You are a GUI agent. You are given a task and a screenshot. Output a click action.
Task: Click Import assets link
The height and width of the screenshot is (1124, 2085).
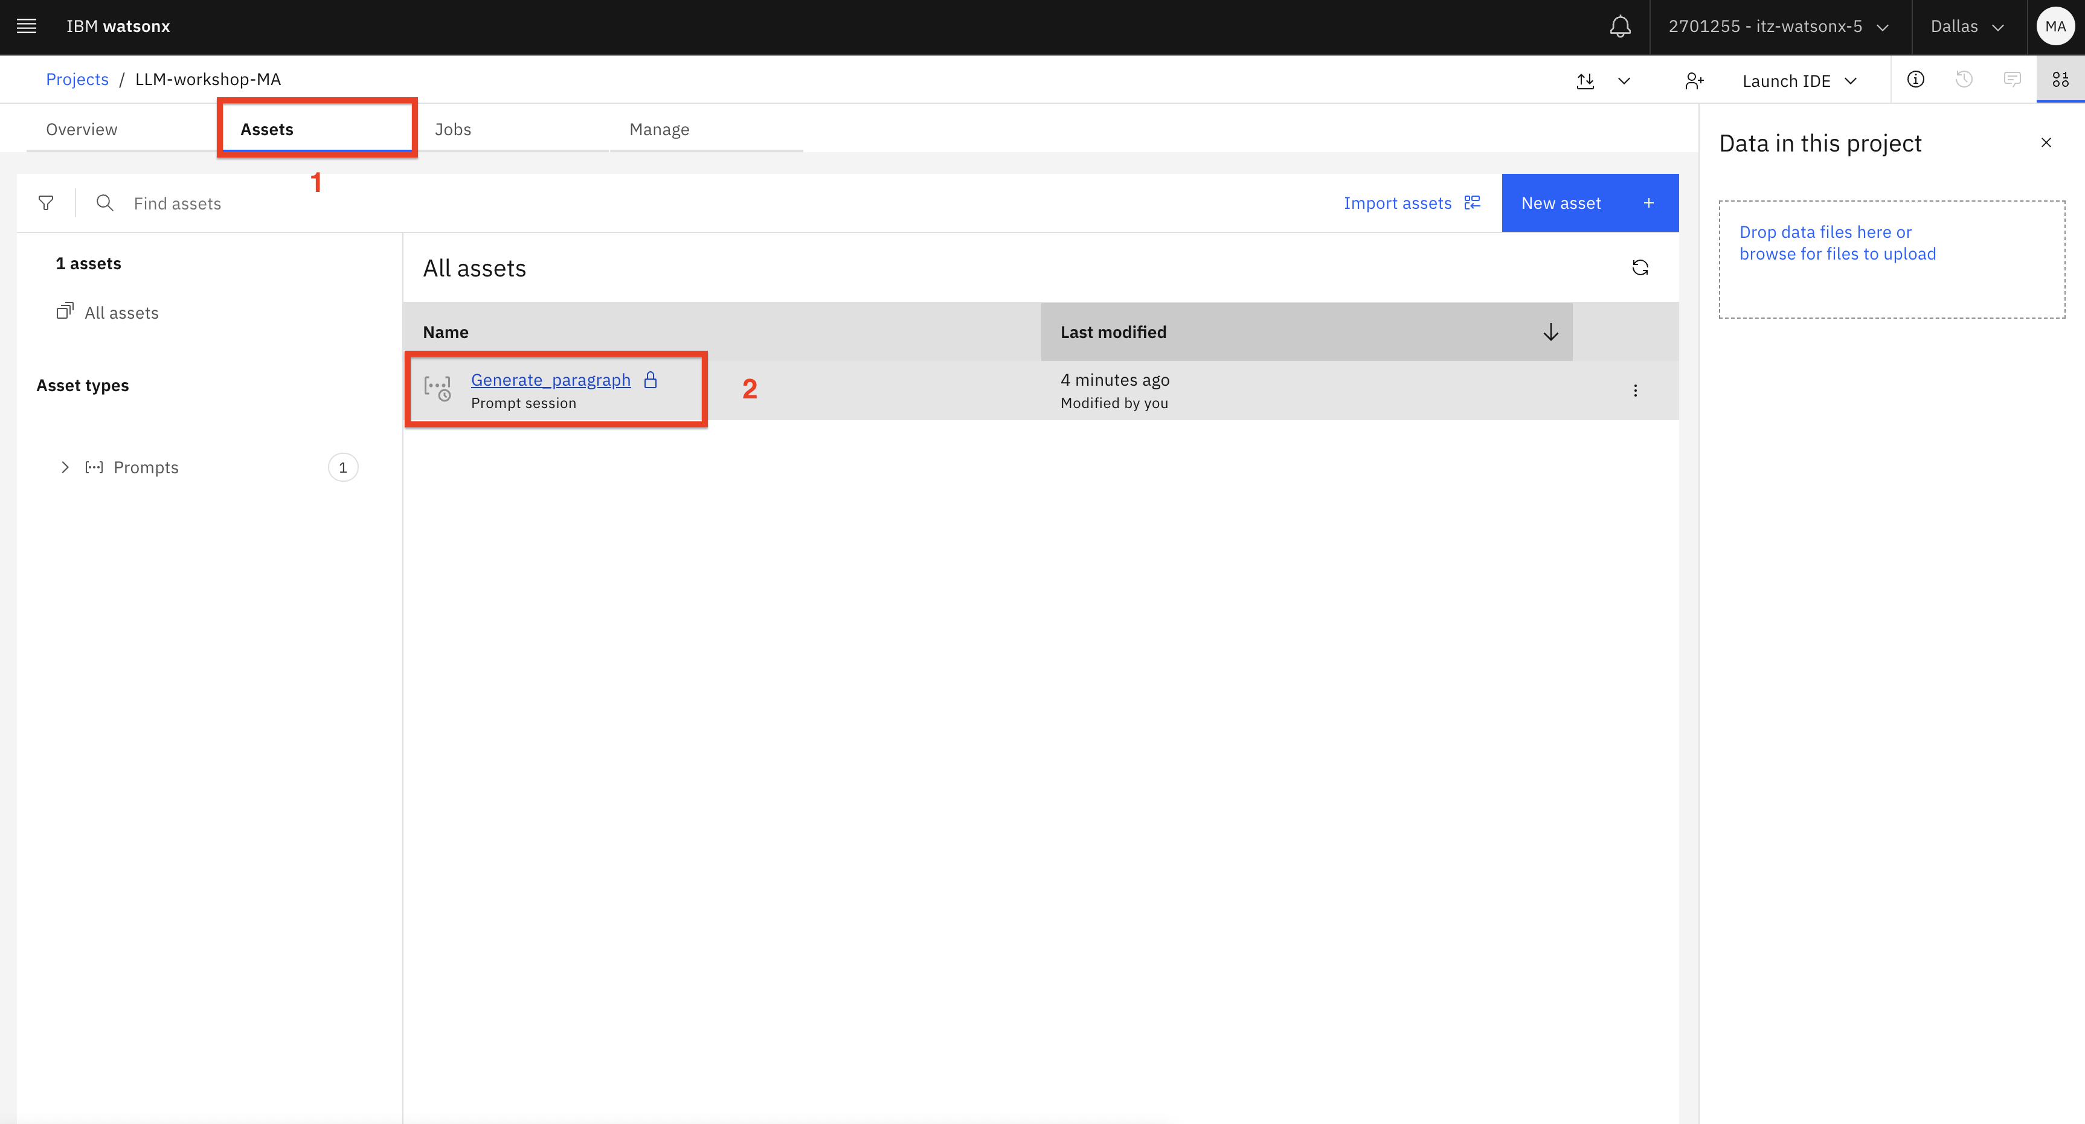point(1412,203)
